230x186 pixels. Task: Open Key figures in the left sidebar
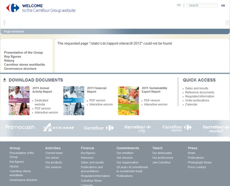12,57
